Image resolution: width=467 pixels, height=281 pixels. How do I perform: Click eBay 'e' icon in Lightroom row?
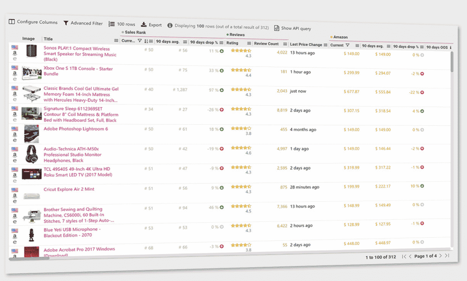[x=15, y=140]
